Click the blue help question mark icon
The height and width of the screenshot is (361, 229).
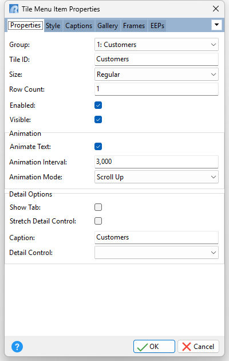pyautogui.click(x=17, y=347)
